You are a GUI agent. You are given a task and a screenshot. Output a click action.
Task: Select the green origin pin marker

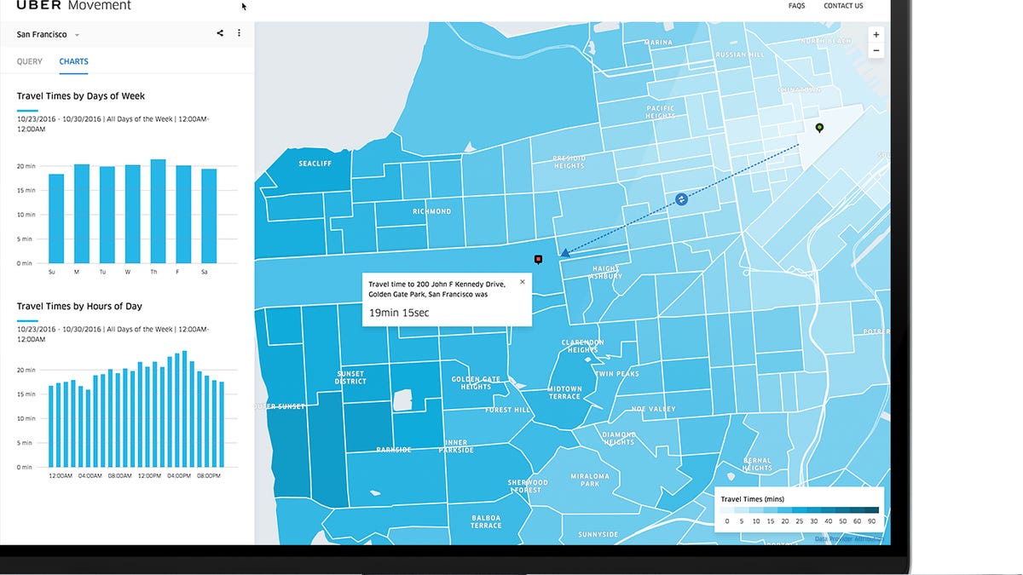819,128
